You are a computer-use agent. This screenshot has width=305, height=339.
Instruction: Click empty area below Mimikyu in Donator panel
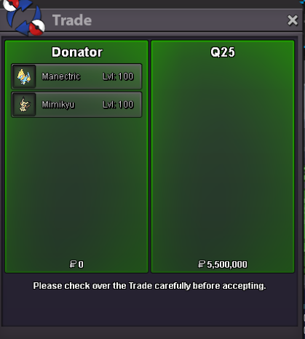(x=76, y=189)
